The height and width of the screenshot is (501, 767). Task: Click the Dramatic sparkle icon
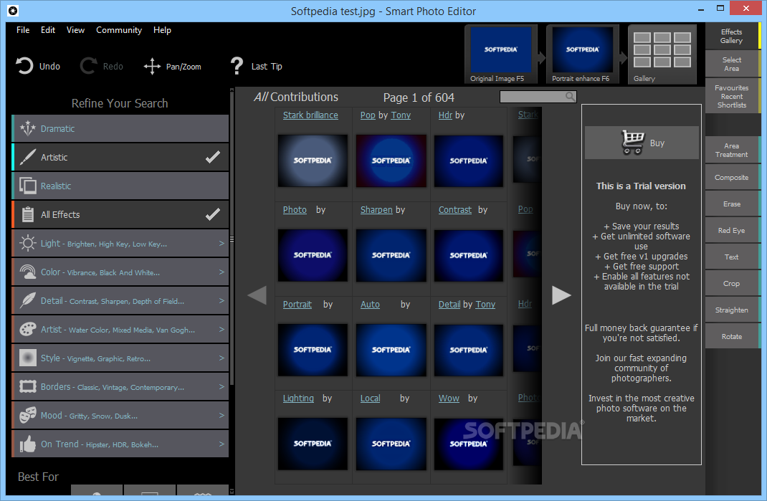[28, 128]
